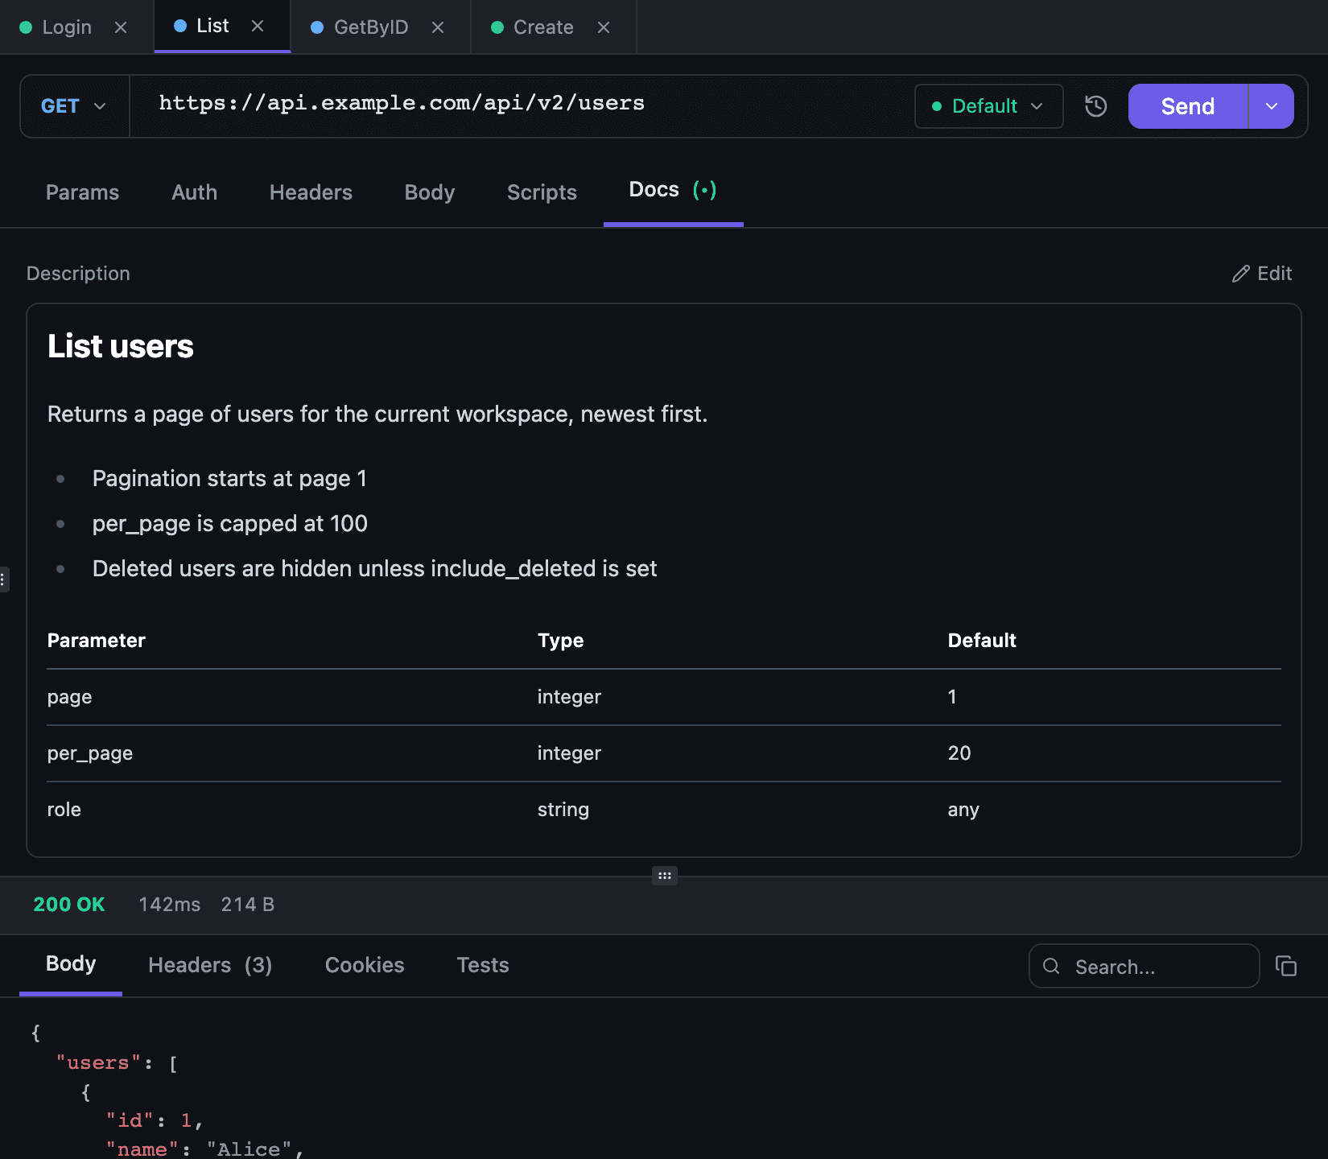Viewport: 1328px width, 1159px height.
Task: Open the Auth tab
Action: click(194, 192)
